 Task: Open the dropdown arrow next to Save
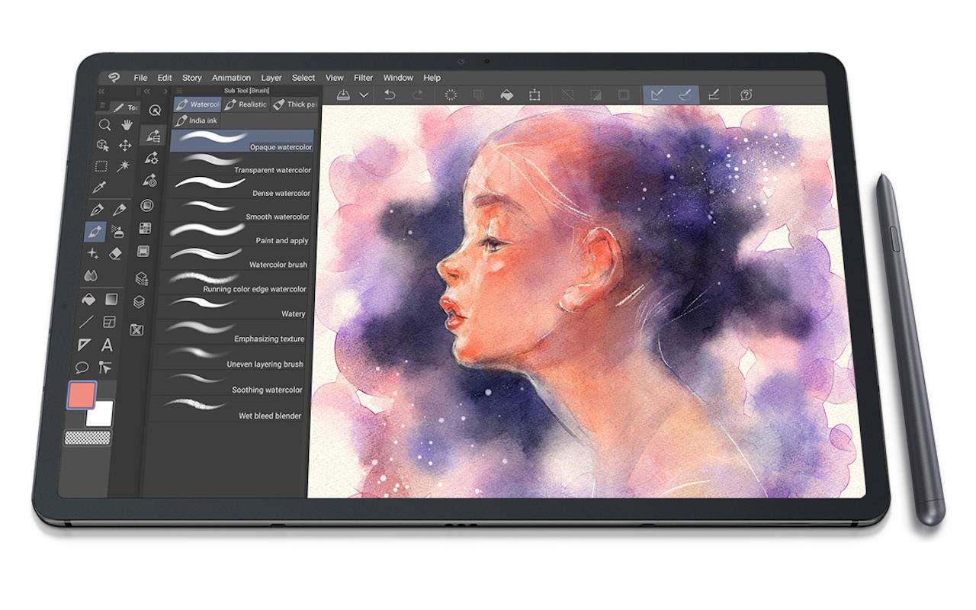coord(364,95)
